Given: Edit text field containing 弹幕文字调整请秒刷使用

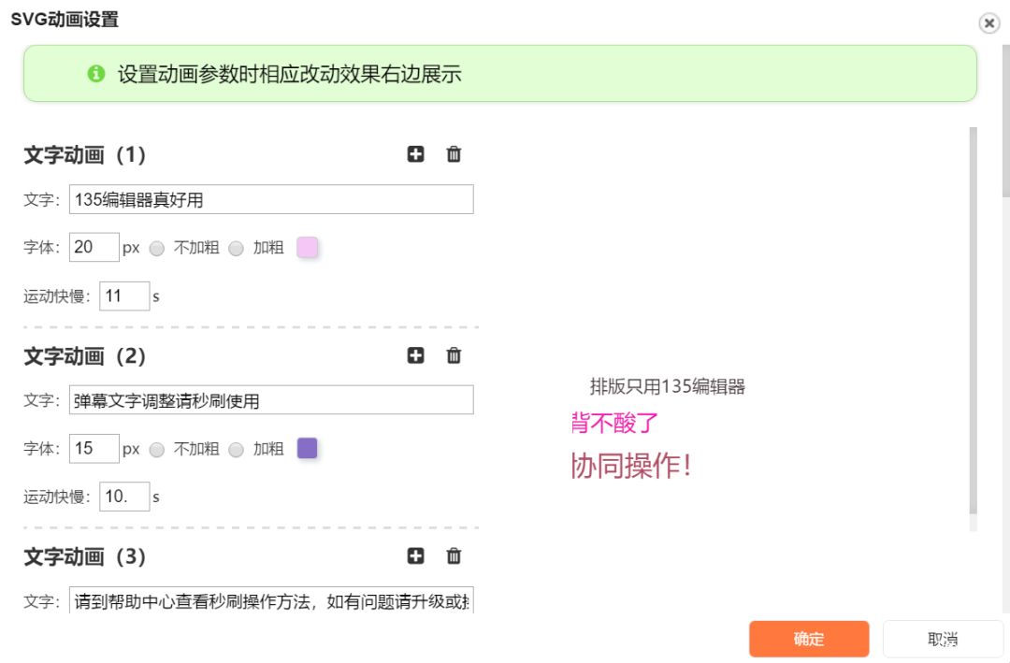Looking at the screenshot, I should pos(271,400).
